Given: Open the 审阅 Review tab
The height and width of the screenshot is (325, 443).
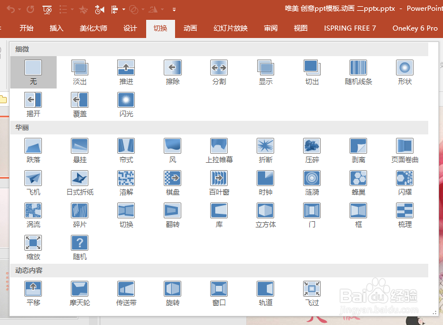Looking at the screenshot, I should pos(271,28).
